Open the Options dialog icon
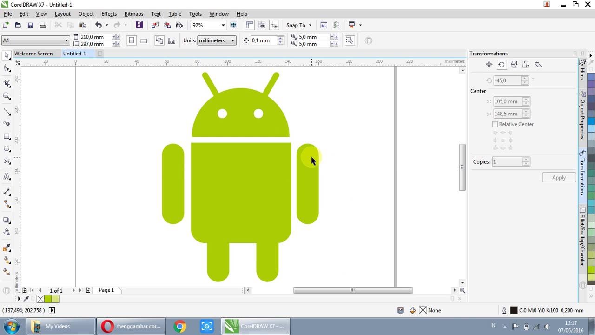The image size is (595, 335). click(336, 25)
